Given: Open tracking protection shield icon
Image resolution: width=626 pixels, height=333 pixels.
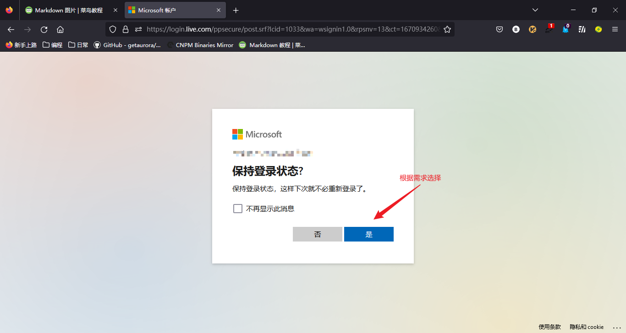Looking at the screenshot, I should pos(113,29).
